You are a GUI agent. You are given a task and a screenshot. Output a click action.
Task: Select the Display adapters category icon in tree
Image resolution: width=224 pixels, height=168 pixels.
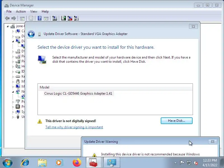[18, 41]
